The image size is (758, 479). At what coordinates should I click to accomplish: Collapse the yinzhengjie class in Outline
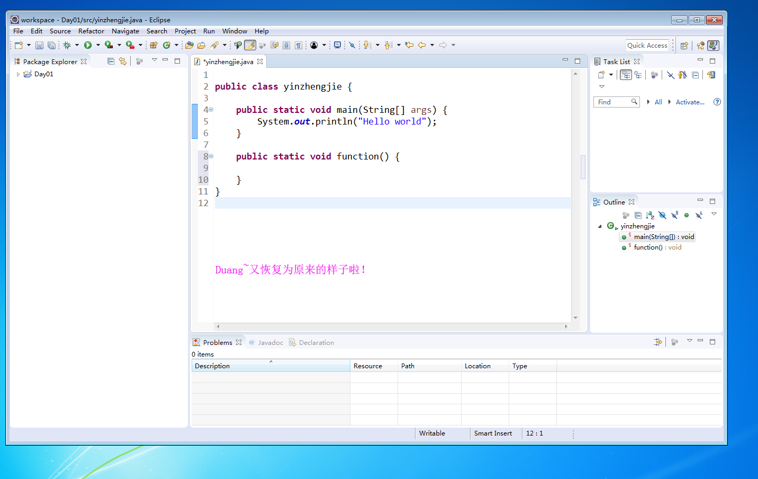click(600, 226)
